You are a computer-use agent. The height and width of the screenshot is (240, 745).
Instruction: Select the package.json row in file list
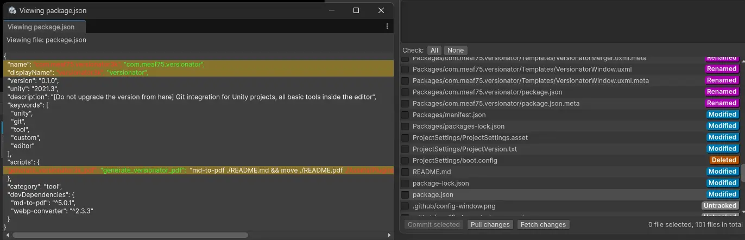pyautogui.click(x=543, y=194)
